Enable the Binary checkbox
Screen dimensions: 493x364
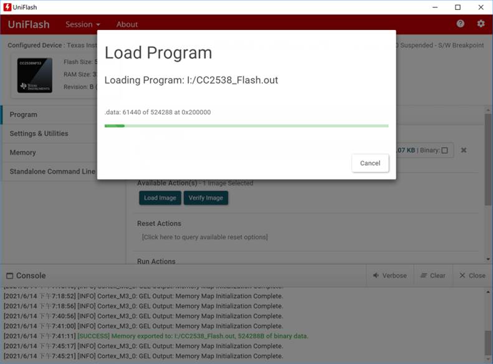click(x=444, y=150)
